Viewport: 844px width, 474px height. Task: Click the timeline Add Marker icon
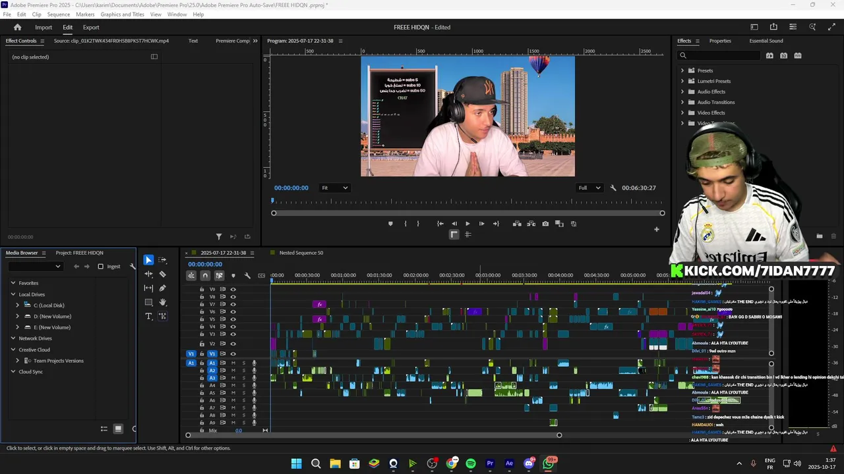(233, 275)
